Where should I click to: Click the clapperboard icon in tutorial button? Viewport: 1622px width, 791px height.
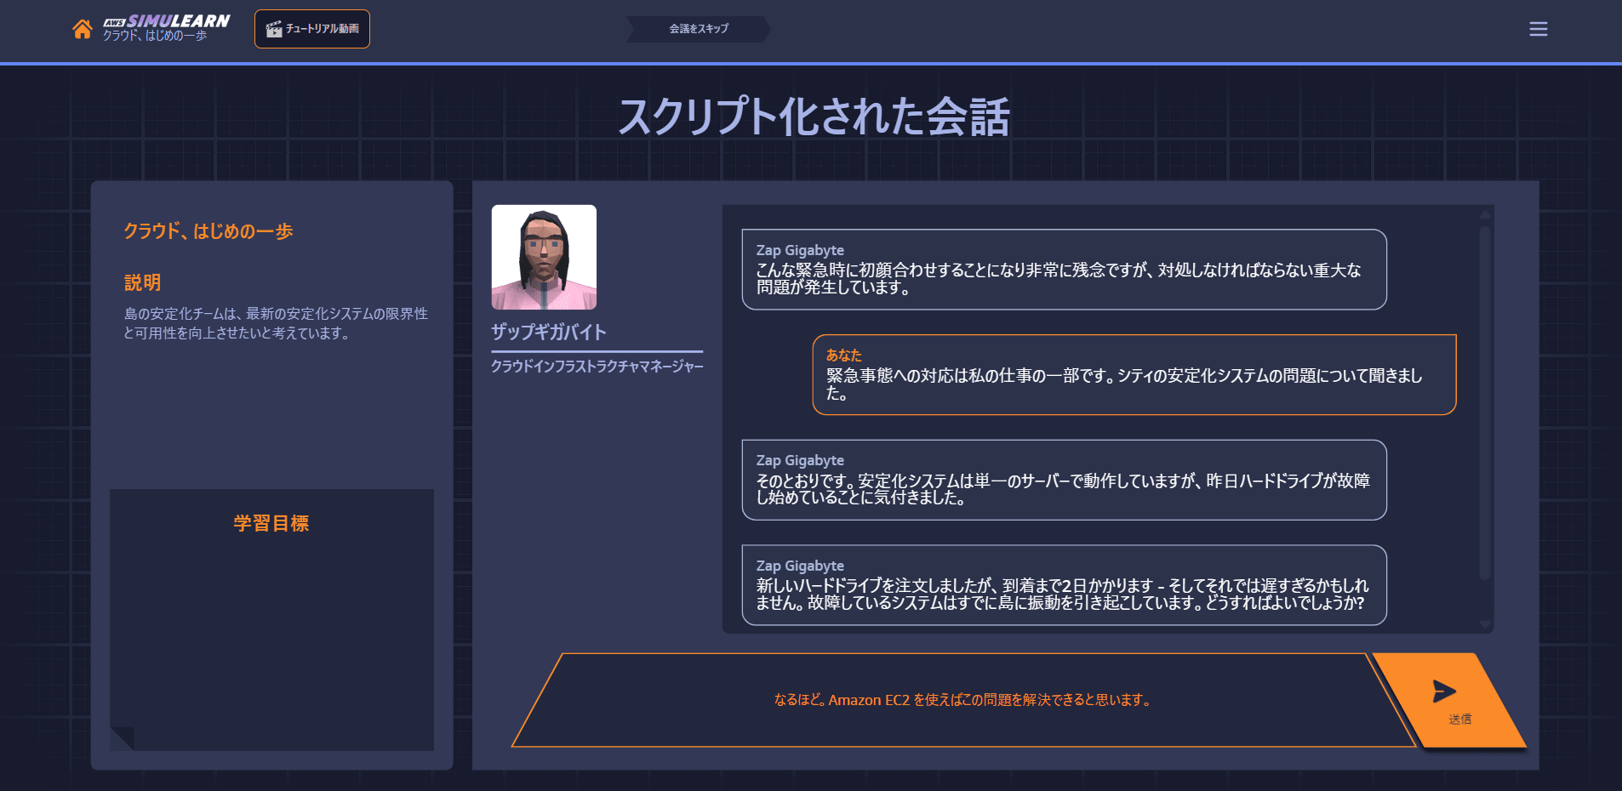pos(274,29)
